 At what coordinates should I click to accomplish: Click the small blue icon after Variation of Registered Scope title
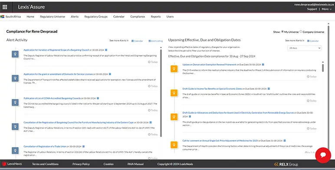[x=106, y=50]
